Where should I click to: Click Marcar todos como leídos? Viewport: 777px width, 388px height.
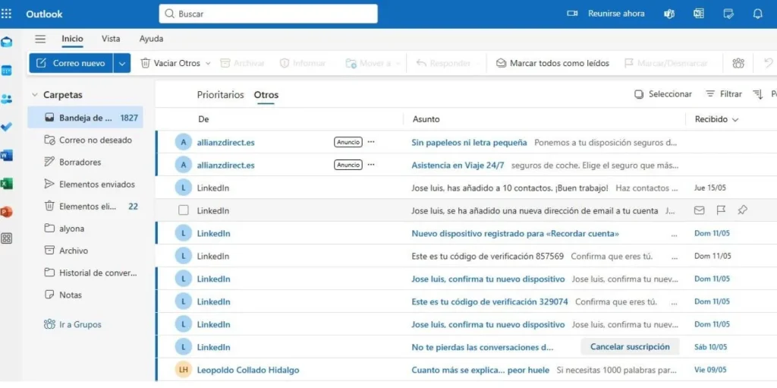[552, 64]
